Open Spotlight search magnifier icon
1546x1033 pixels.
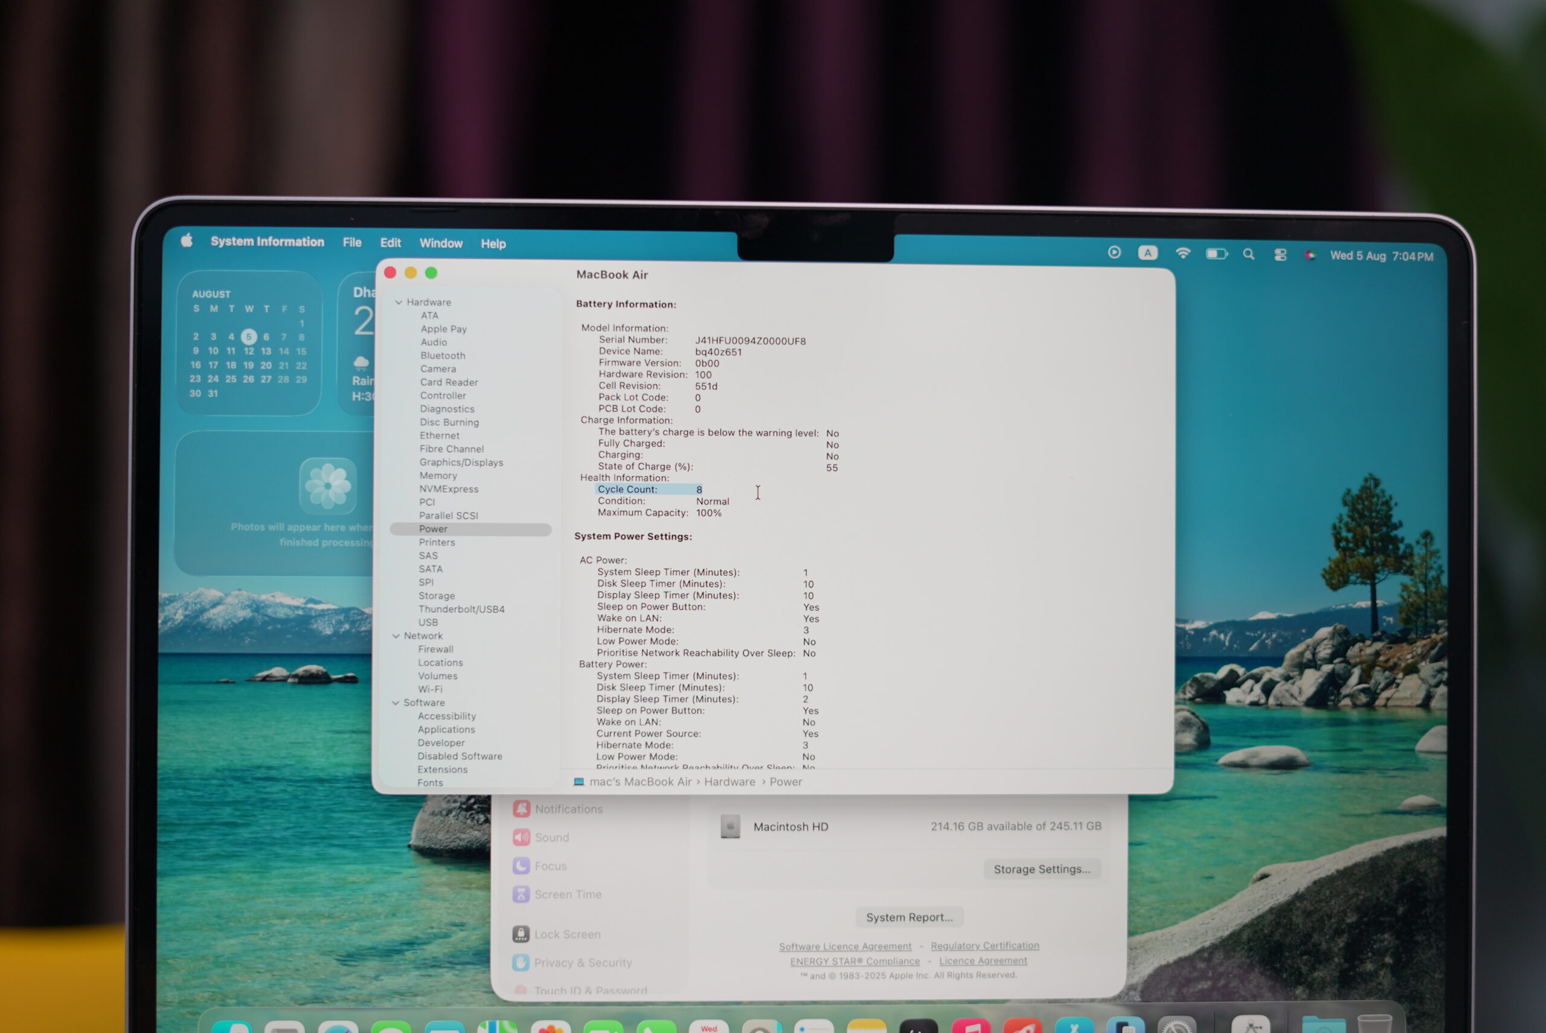[x=1248, y=254]
